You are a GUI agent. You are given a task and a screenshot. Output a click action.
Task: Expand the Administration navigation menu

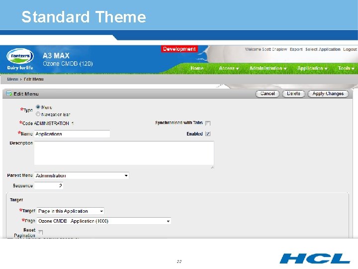coord(268,68)
